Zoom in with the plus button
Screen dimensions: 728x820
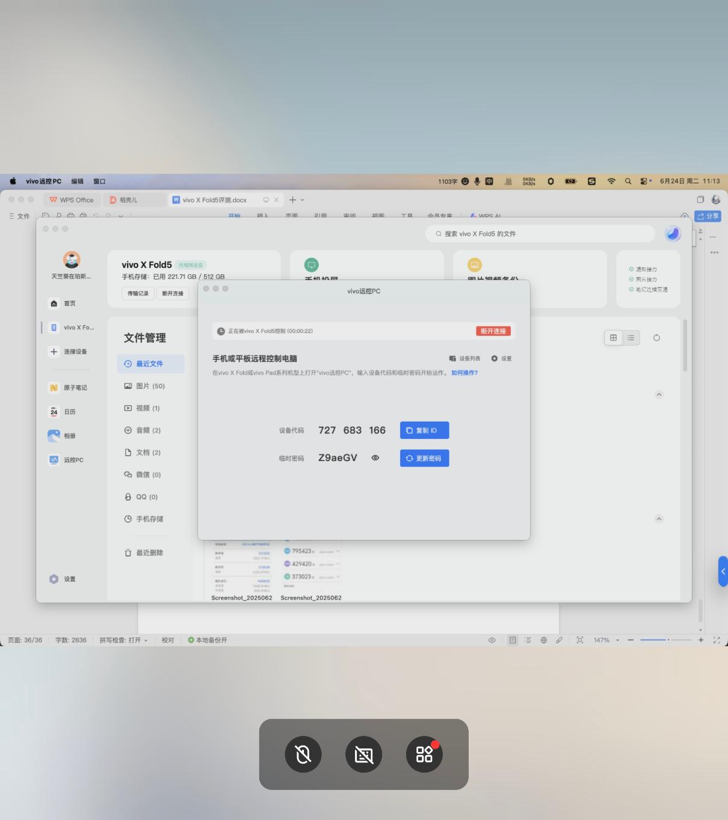coord(701,640)
